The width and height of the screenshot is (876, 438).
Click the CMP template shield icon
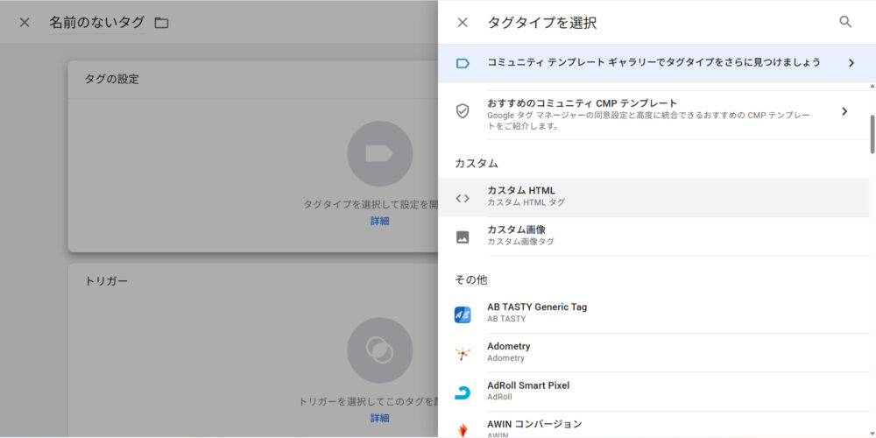(x=463, y=111)
